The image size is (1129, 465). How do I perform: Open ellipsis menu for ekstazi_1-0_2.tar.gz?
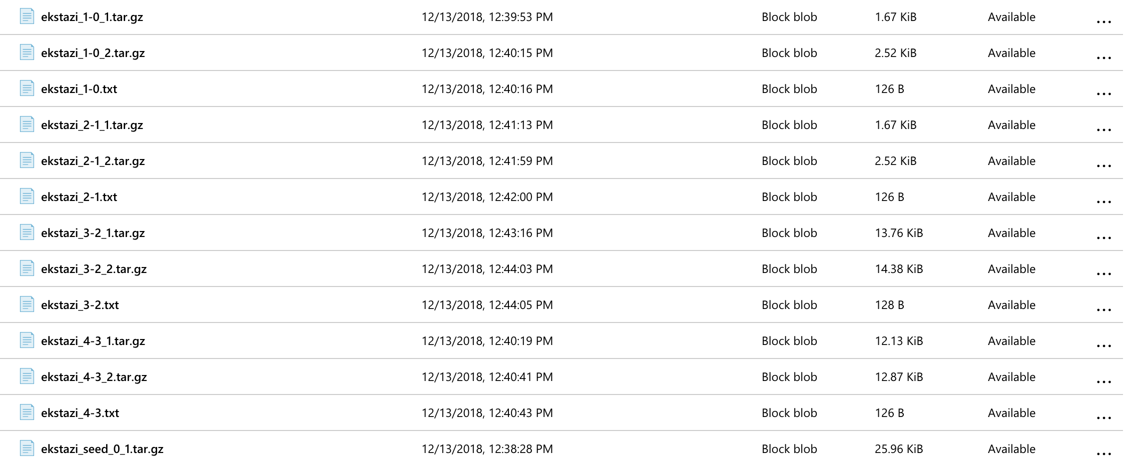1103,58
